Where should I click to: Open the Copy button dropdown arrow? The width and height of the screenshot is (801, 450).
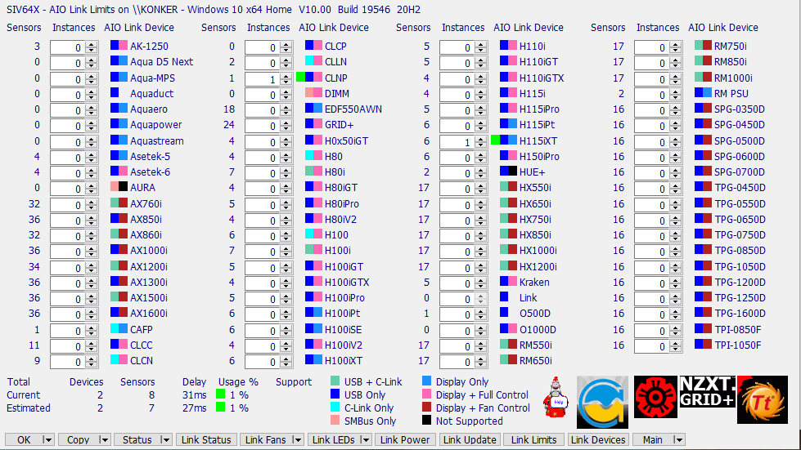(x=104, y=440)
